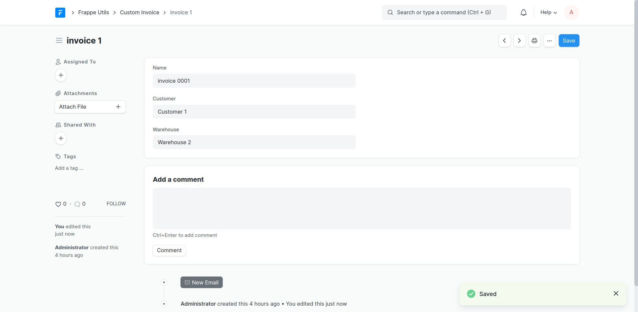Open the New Email composer
Image resolution: width=638 pixels, height=312 pixels.
pos(201,282)
